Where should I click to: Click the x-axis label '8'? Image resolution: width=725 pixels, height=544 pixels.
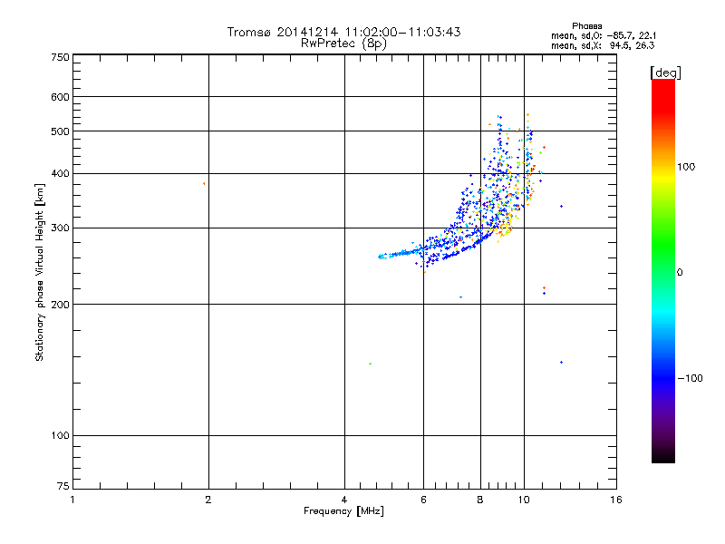pos(480,500)
